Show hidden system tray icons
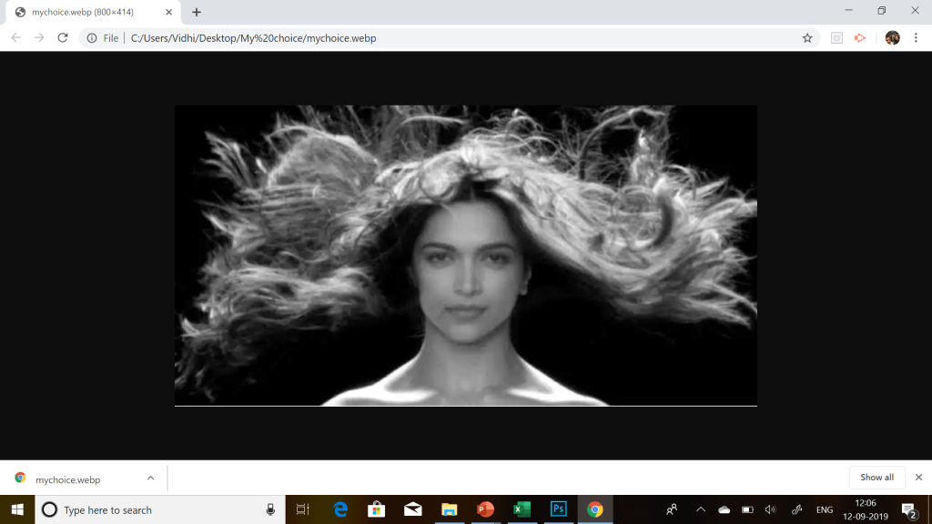This screenshot has width=932, height=524. 700,509
